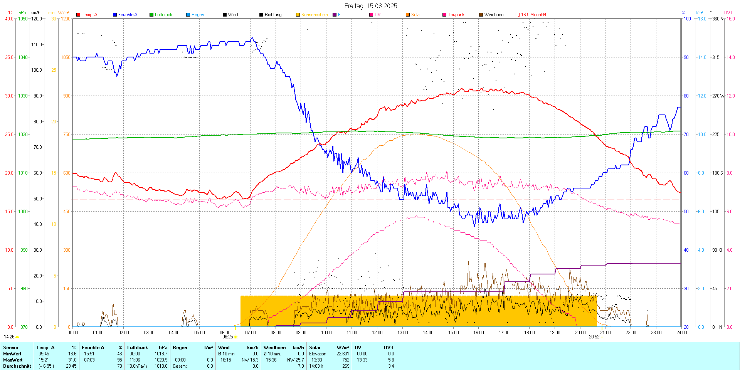The height and width of the screenshot is (370, 740).
Task: Click the yellow Sonnenschein legend square
Action: click(x=298, y=15)
